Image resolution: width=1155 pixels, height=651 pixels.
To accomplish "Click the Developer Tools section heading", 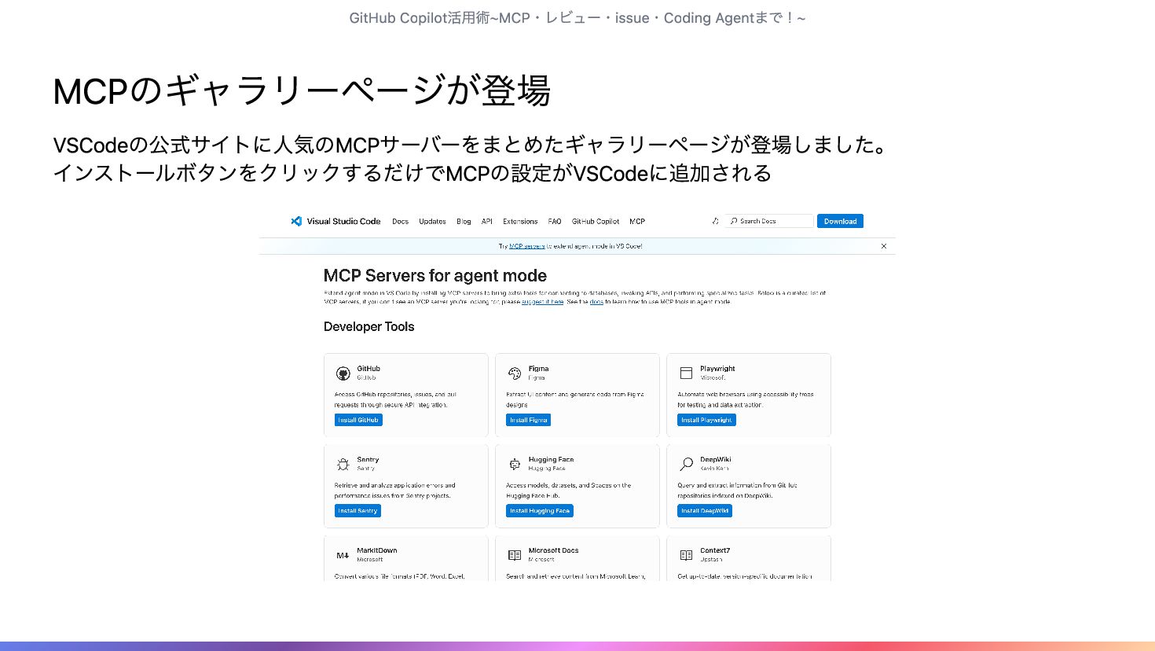I will coord(368,326).
